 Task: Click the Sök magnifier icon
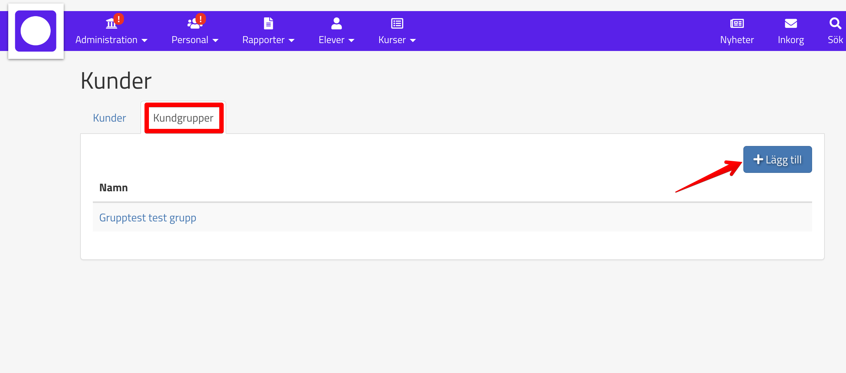tap(835, 23)
